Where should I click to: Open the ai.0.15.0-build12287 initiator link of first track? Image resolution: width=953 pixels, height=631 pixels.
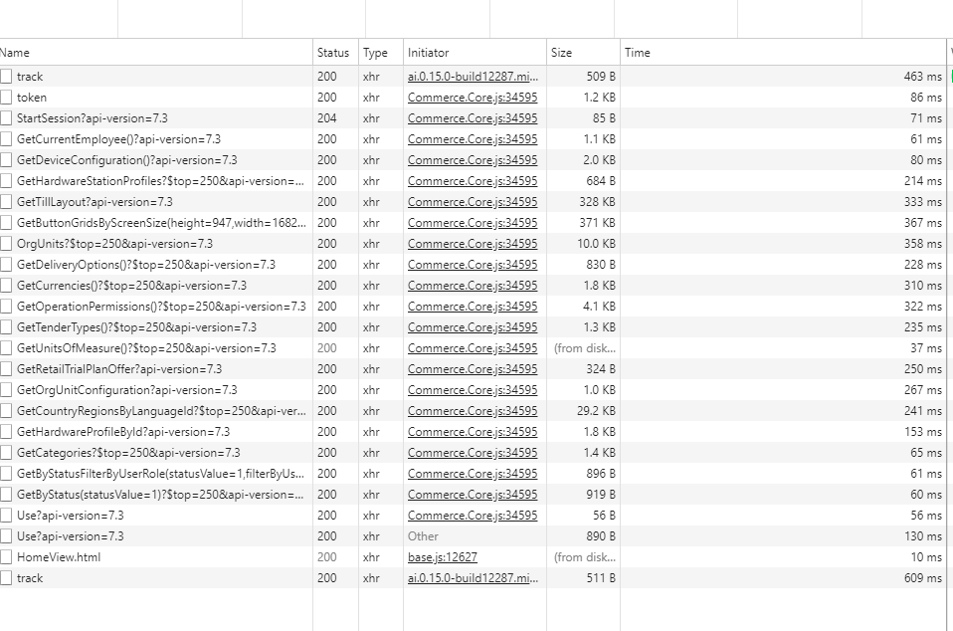click(473, 77)
